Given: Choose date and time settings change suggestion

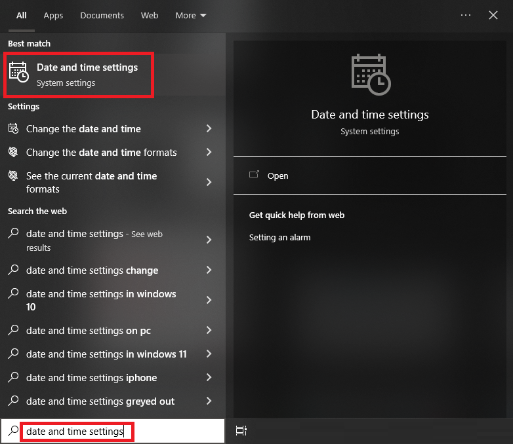Looking at the screenshot, I should pyautogui.click(x=113, y=270).
